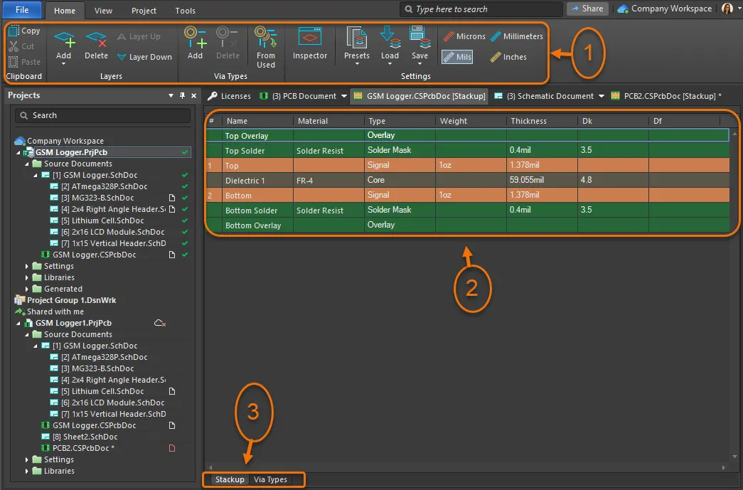This screenshot has width=743, height=490.
Task: Expand the Settings folder under GSM Logger.PrjPcb
Action: [x=28, y=266]
